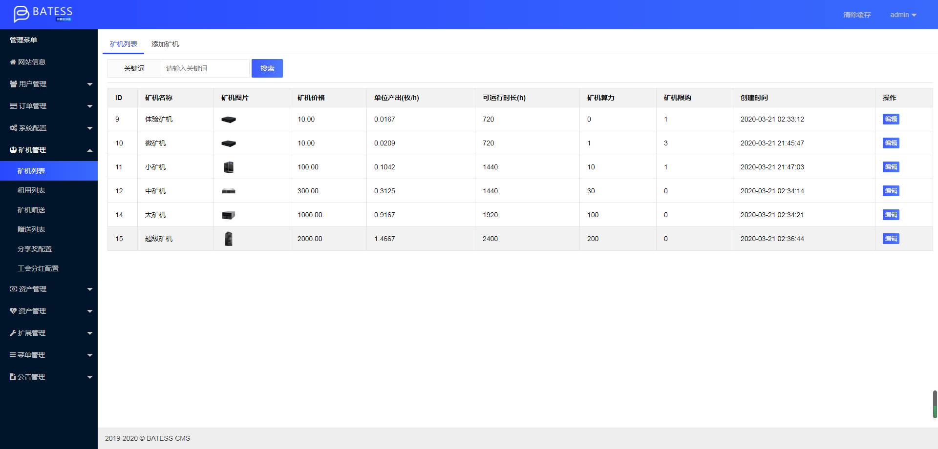938x449 pixels.
Task: Collapse the 矿机管理 menu arrow
Action: click(x=90, y=150)
